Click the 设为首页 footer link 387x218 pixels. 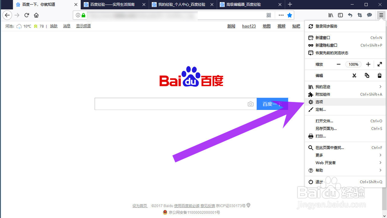point(140,206)
